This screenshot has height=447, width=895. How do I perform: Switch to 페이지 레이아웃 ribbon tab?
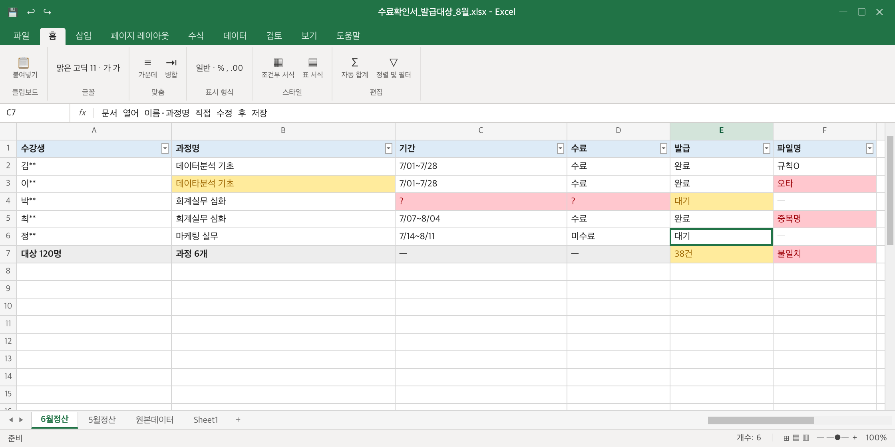(140, 36)
